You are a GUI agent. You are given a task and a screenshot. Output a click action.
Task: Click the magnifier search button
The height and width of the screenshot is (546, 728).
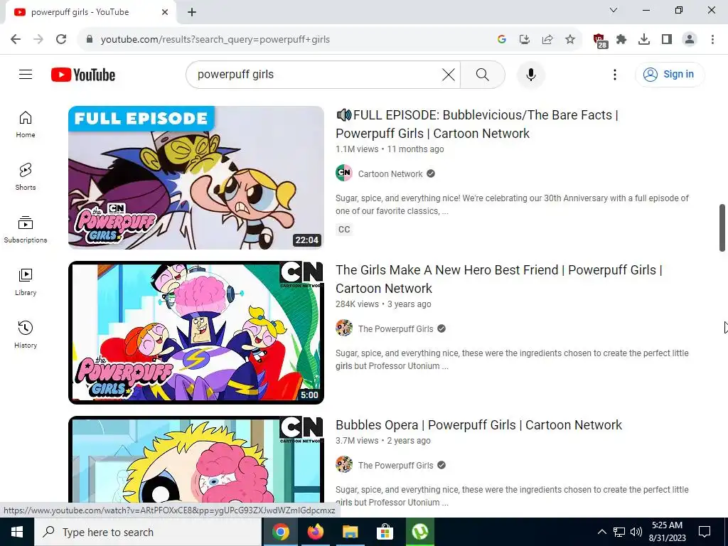click(x=483, y=75)
